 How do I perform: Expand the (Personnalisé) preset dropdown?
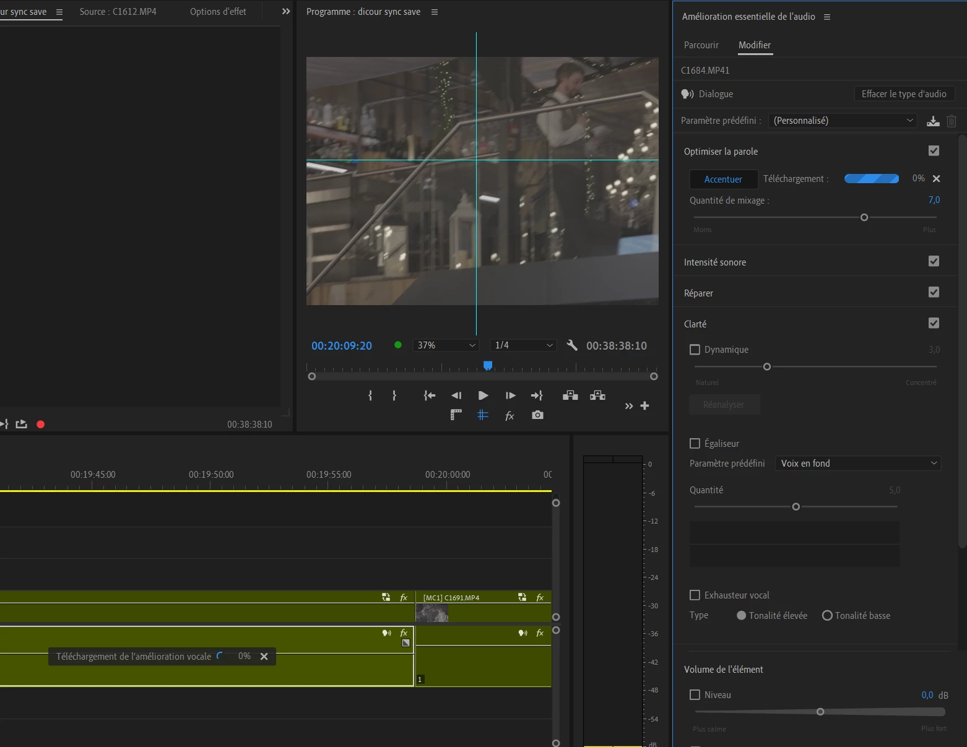tap(842, 121)
